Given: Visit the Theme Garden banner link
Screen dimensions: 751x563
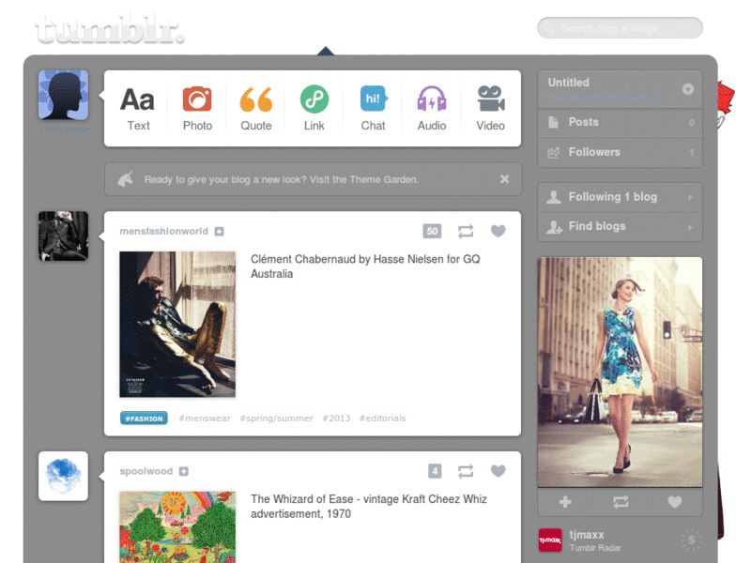Looking at the screenshot, I should [281, 179].
